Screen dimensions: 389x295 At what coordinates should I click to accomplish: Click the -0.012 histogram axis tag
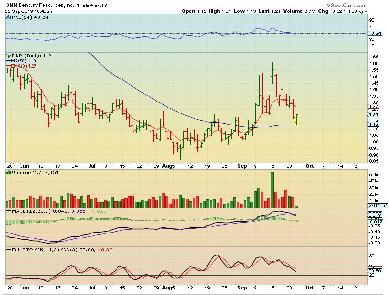tap(375, 221)
